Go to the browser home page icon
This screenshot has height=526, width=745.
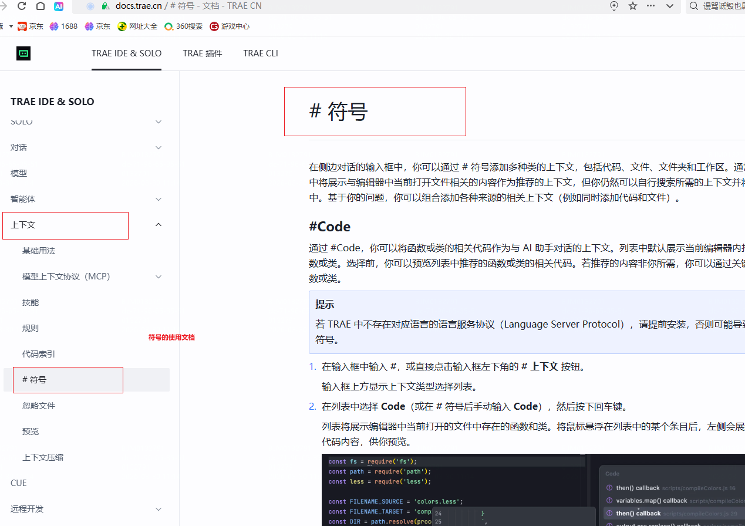pos(41,6)
